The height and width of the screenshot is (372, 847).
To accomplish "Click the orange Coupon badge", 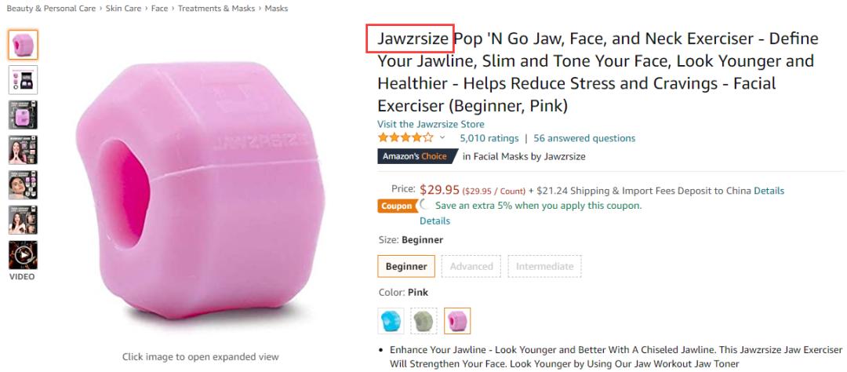I will click(x=396, y=206).
